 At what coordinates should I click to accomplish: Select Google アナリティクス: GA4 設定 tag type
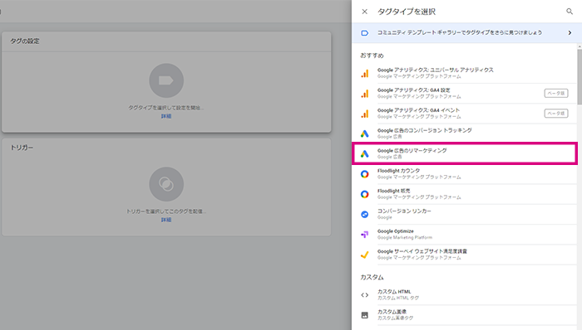[414, 90]
